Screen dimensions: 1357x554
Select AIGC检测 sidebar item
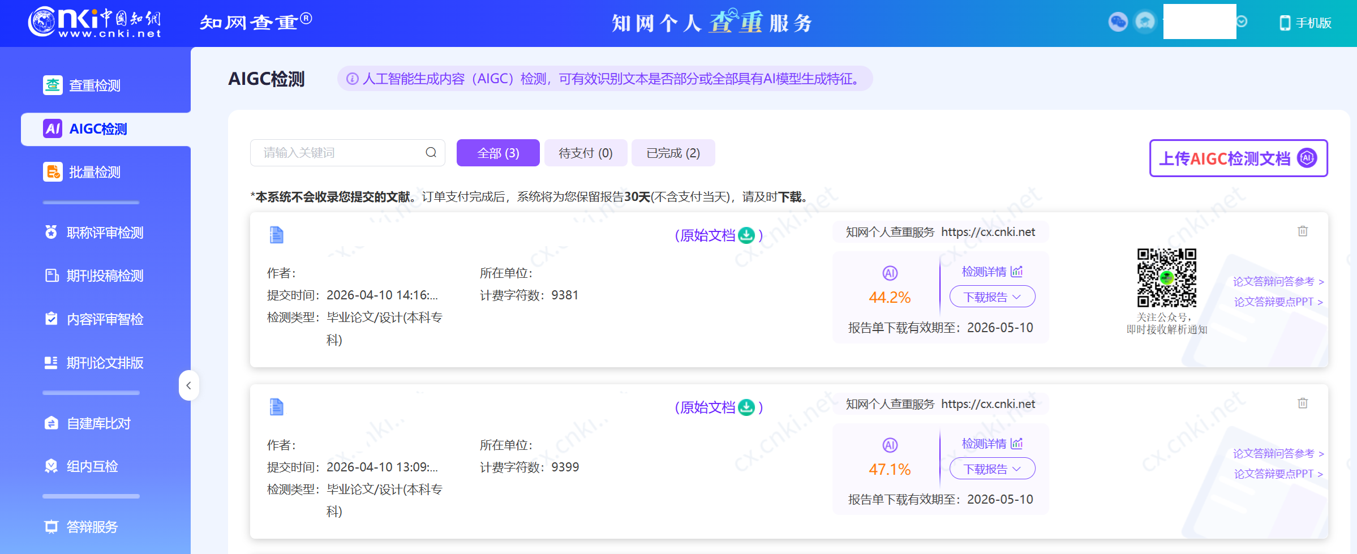pos(106,129)
